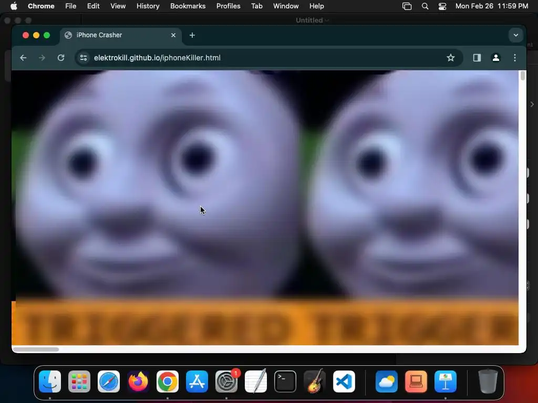This screenshot has height=403, width=538.
Task: Open the Bookmarks menu
Action: pyautogui.click(x=188, y=6)
